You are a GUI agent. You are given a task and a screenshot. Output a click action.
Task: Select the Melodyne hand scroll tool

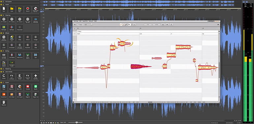pyautogui.click(x=132, y=25)
